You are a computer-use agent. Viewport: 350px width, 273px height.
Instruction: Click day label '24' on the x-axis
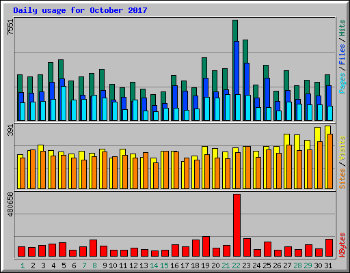tap(256, 265)
